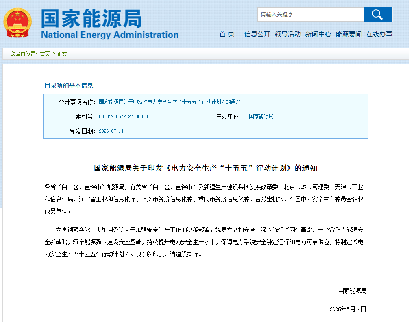
Task: Click the magnifier search button
Action: click(x=378, y=14)
